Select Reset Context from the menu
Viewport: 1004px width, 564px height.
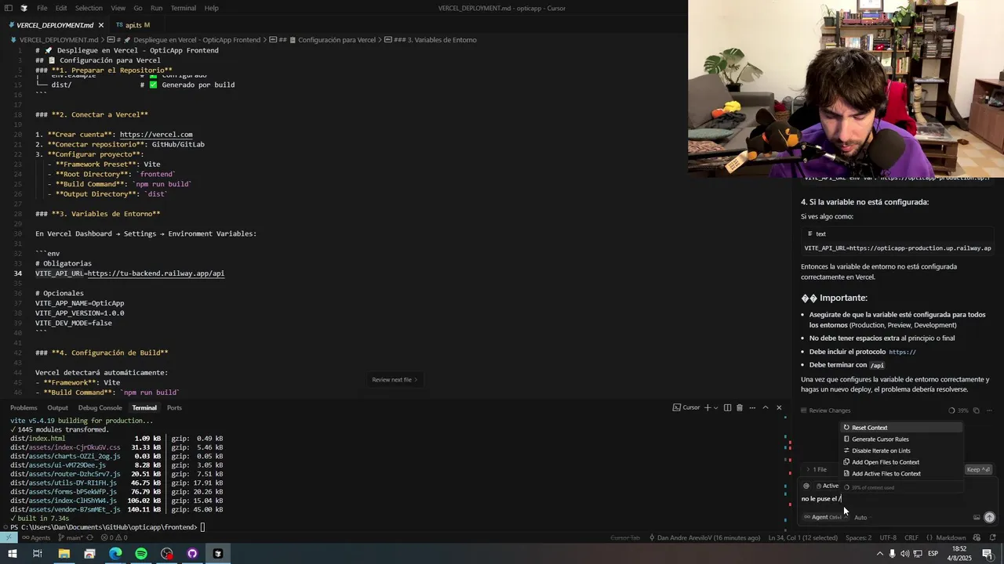(x=901, y=428)
